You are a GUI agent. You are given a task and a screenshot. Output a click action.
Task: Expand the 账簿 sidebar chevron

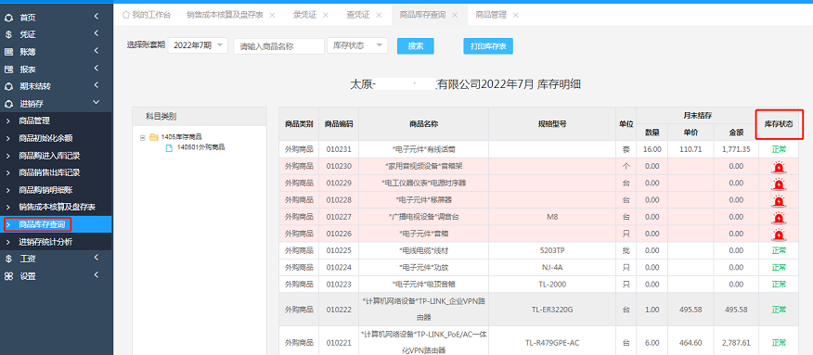(97, 51)
